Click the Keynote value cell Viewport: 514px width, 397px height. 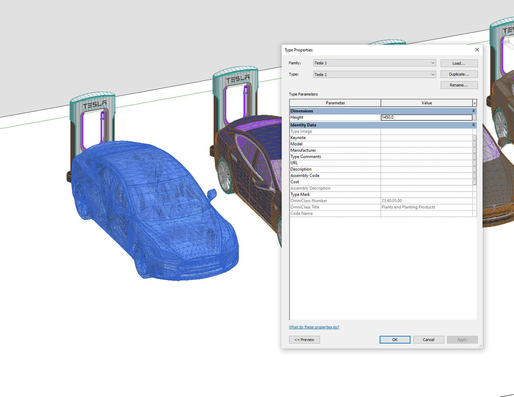click(427, 138)
